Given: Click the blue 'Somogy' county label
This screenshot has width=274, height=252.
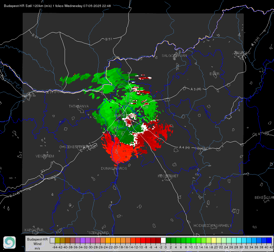Looking at the screenshot, I should click(56, 207).
